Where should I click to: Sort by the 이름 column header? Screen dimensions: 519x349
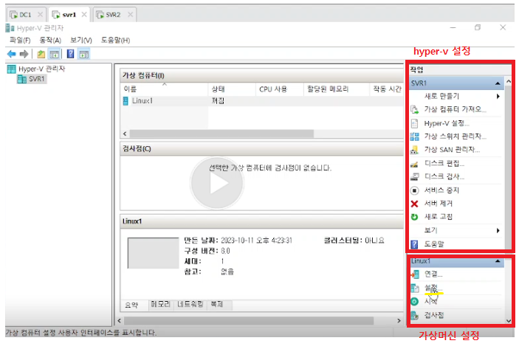pyautogui.click(x=164, y=89)
